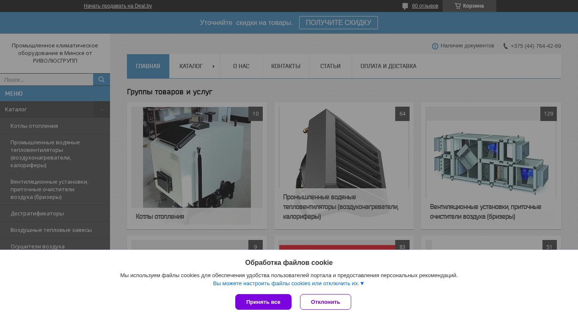Expand cookie settings options link
Screen dimensions: 578x325
click(x=289, y=284)
